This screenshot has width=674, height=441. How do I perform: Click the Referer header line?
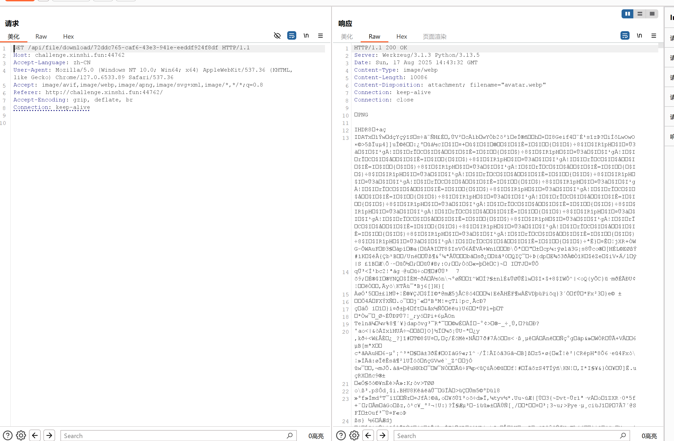tap(88, 92)
